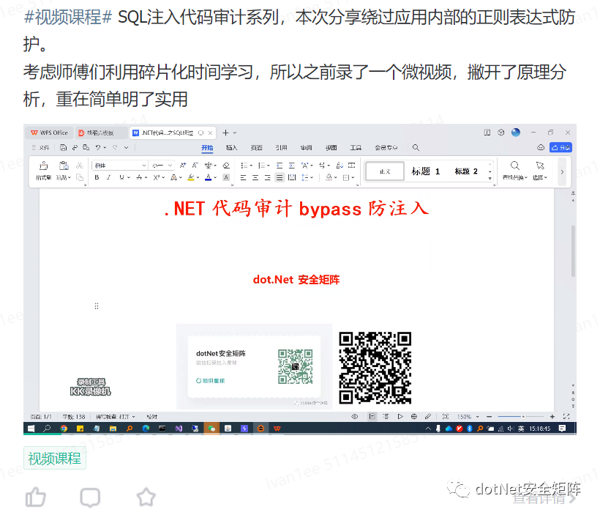Click the WPS vertical scrollbar

point(573,251)
